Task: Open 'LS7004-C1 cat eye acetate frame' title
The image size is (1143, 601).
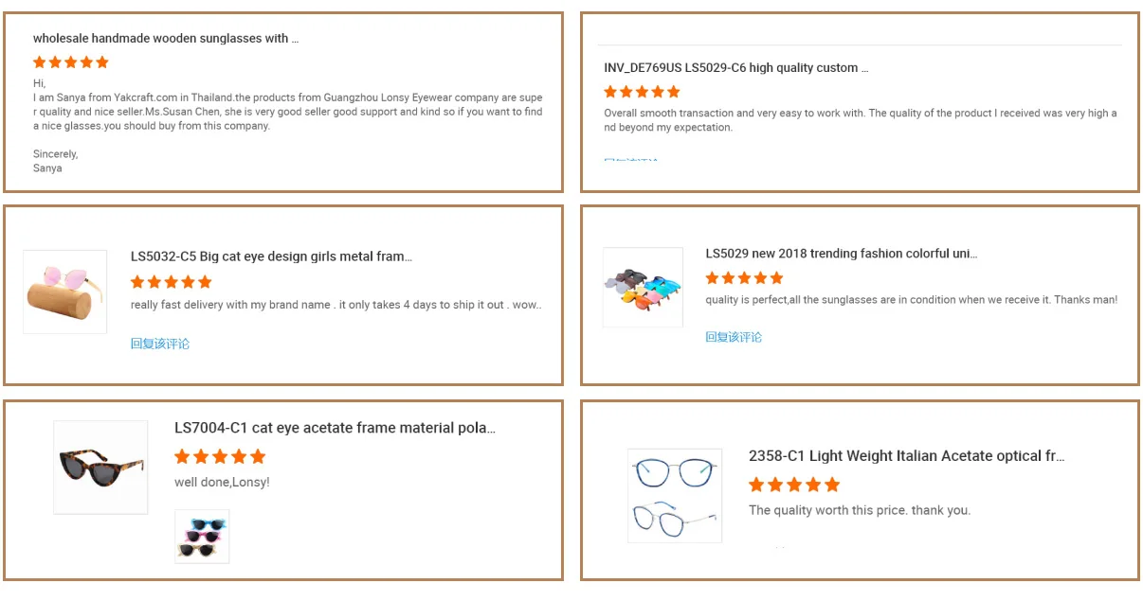Action: click(335, 428)
